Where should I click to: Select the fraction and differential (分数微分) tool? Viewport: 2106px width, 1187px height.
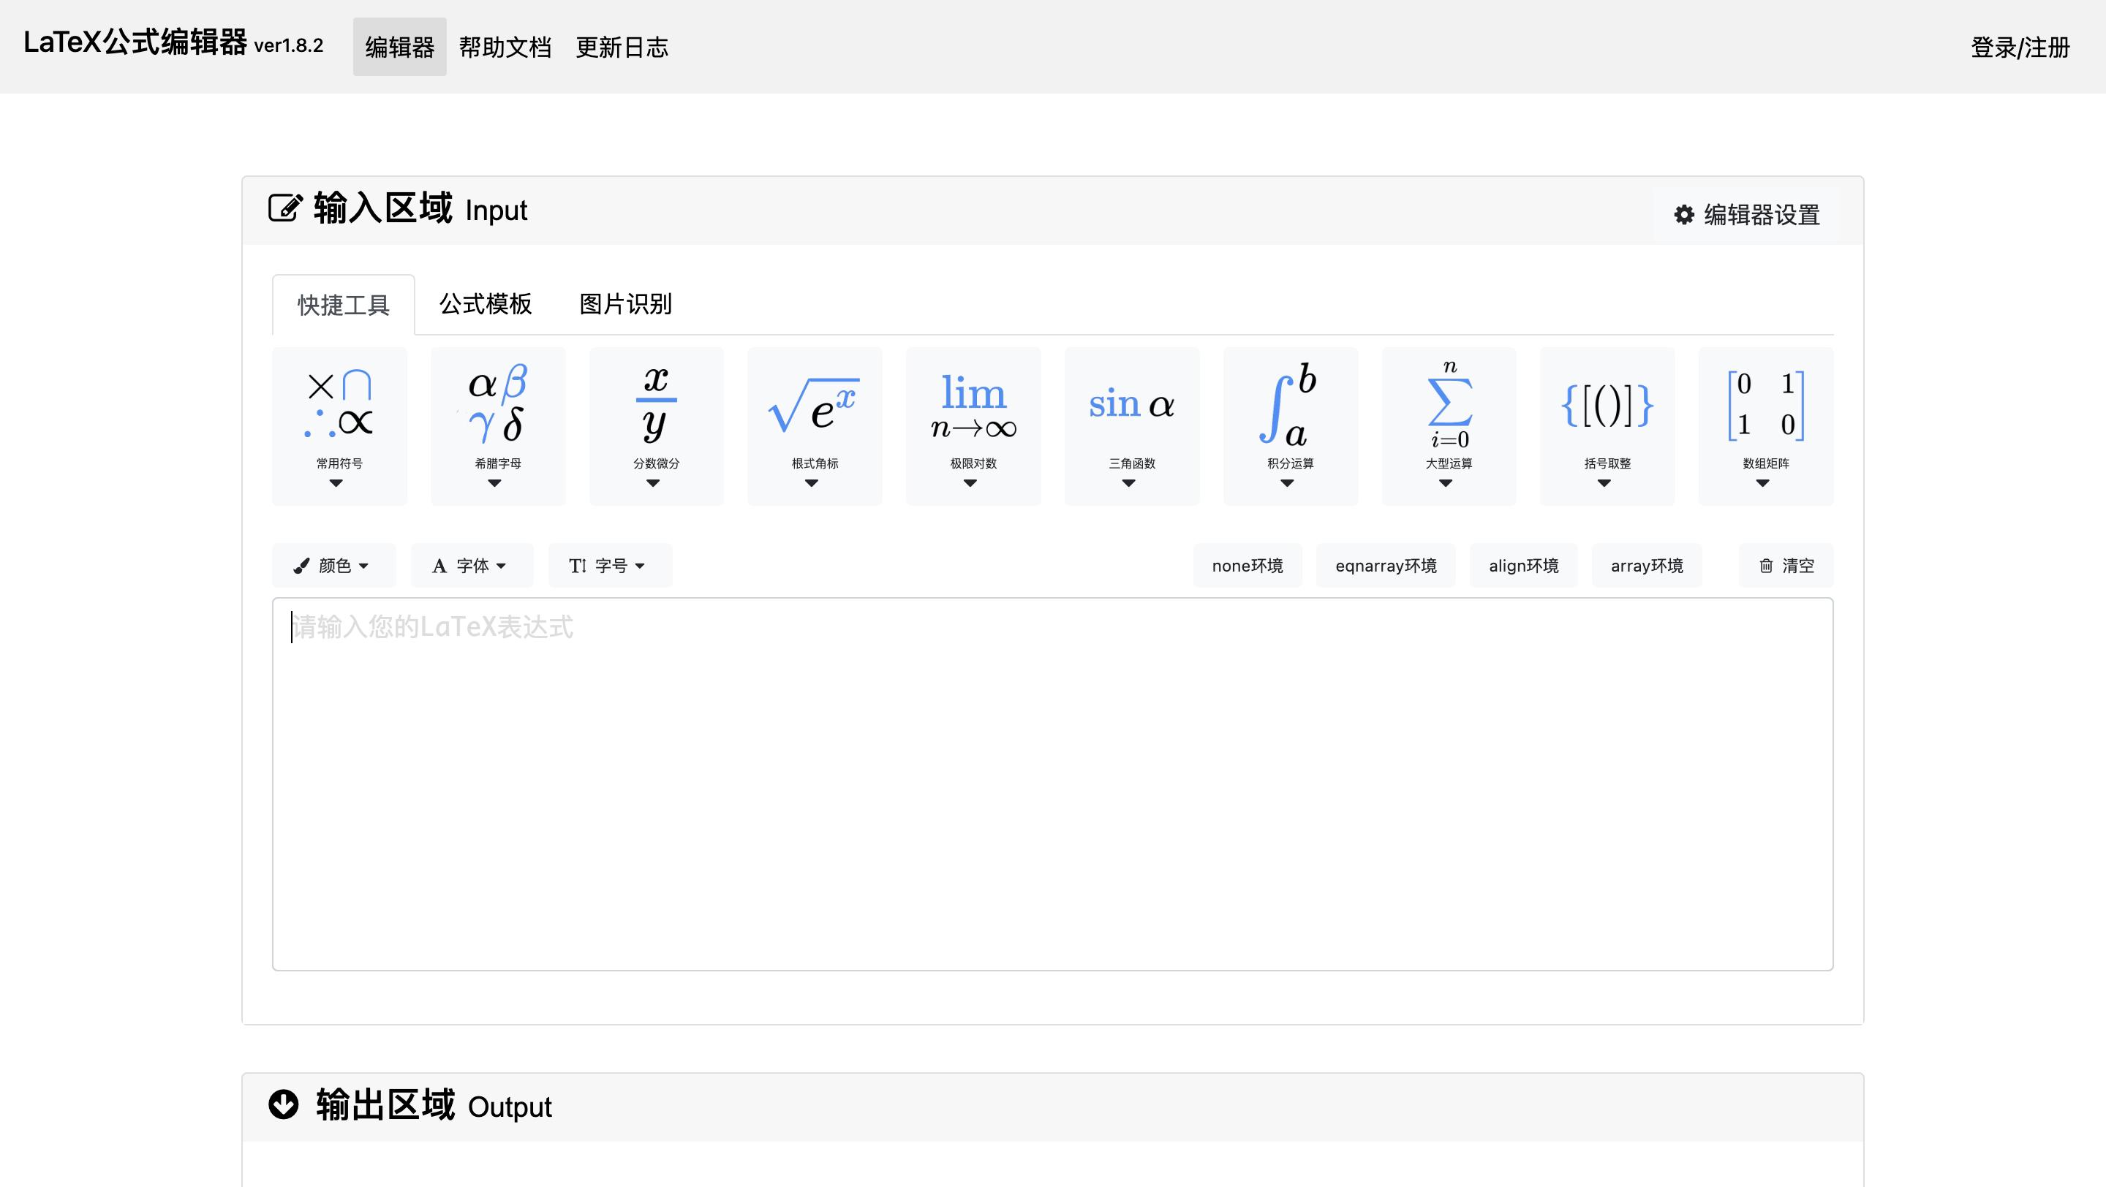click(x=656, y=425)
